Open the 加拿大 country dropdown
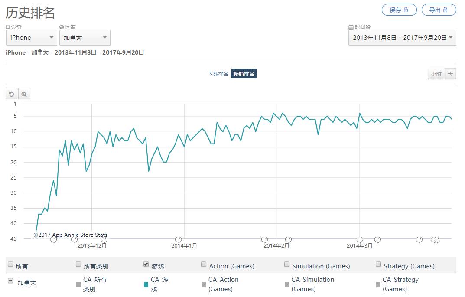The width and height of the screenshot is (465, 297). pos(85,38)
